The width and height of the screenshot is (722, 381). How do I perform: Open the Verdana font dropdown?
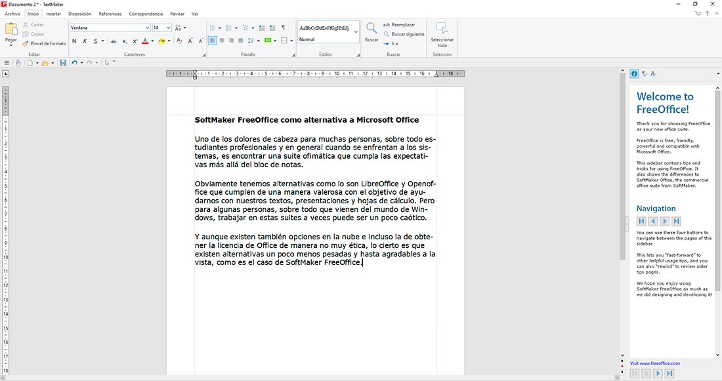[x=147, y=28]
